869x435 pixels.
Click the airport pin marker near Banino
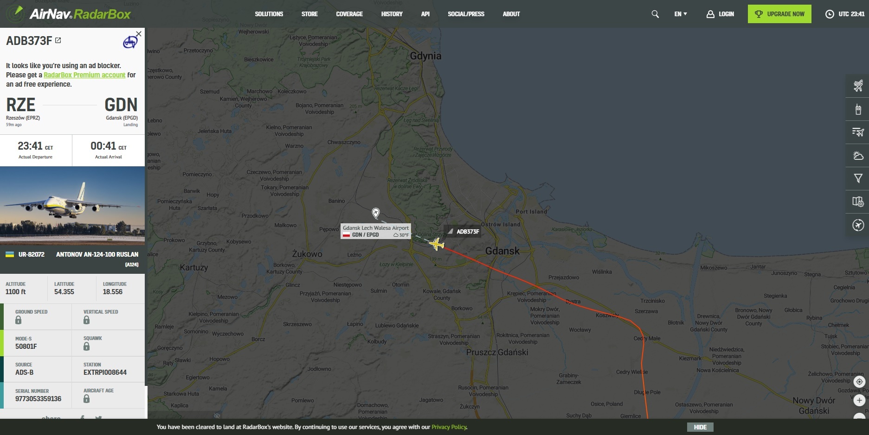376,213
